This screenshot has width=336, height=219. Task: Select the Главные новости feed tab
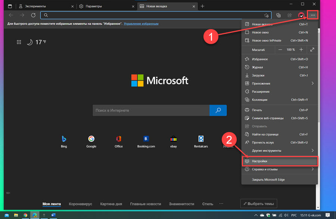point(146,204)
